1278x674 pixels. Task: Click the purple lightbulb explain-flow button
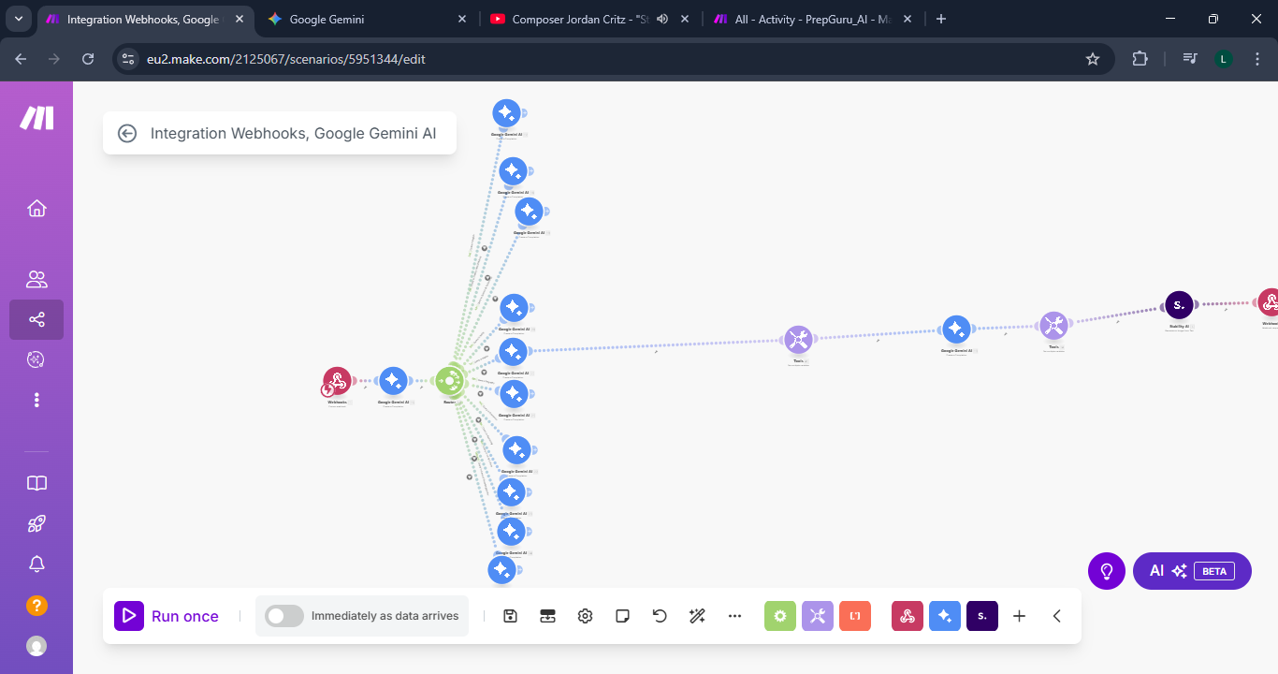click(x=1107, y=571)
